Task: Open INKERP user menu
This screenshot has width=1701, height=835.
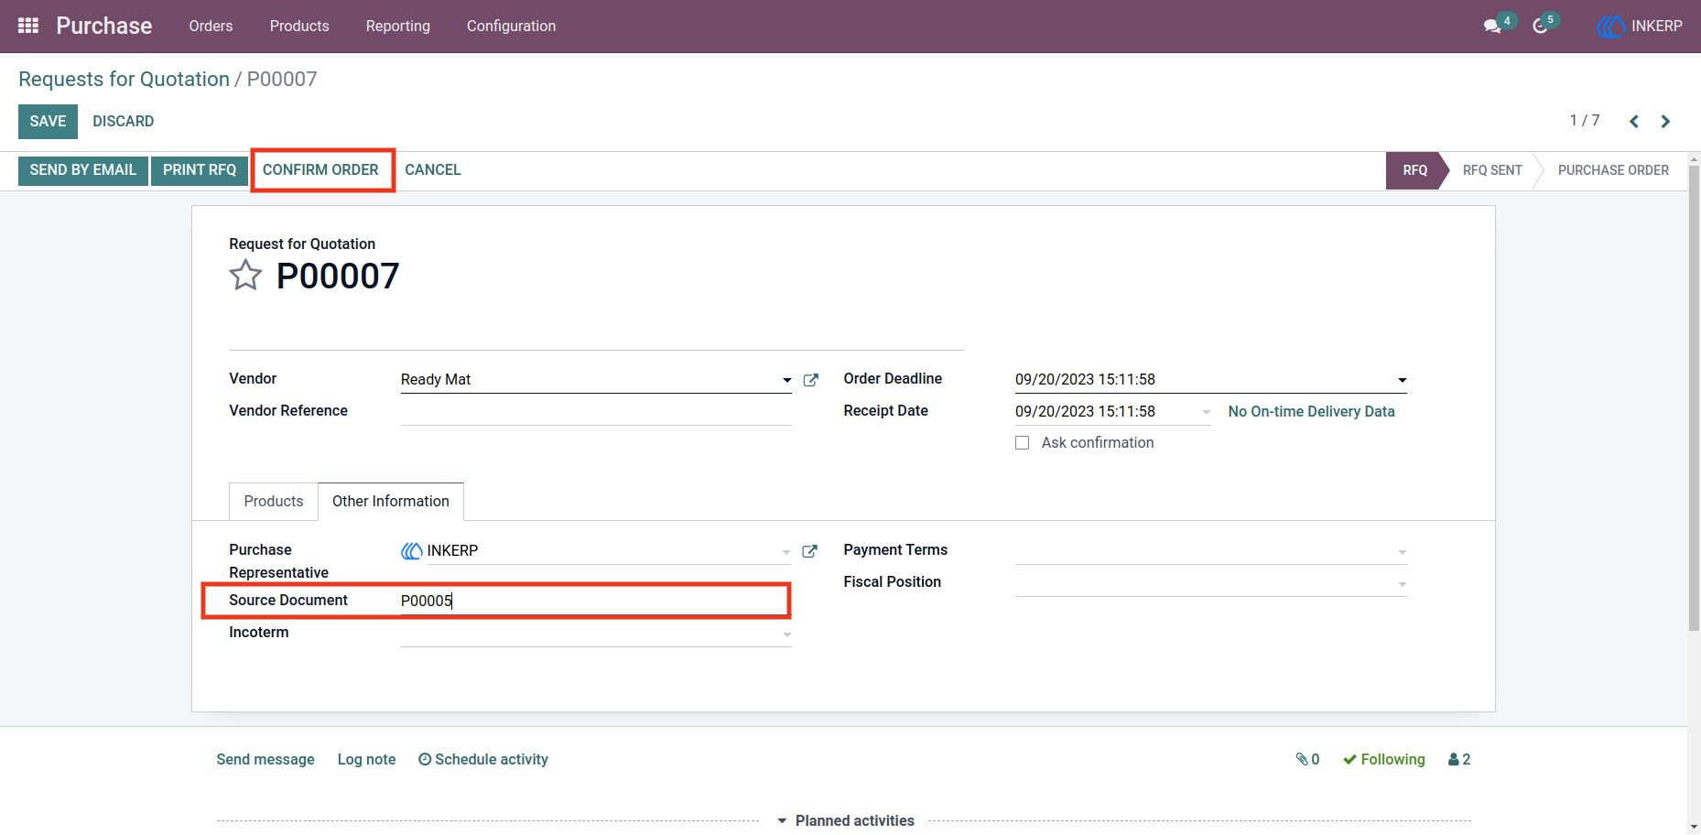Action: point(1640,26)
